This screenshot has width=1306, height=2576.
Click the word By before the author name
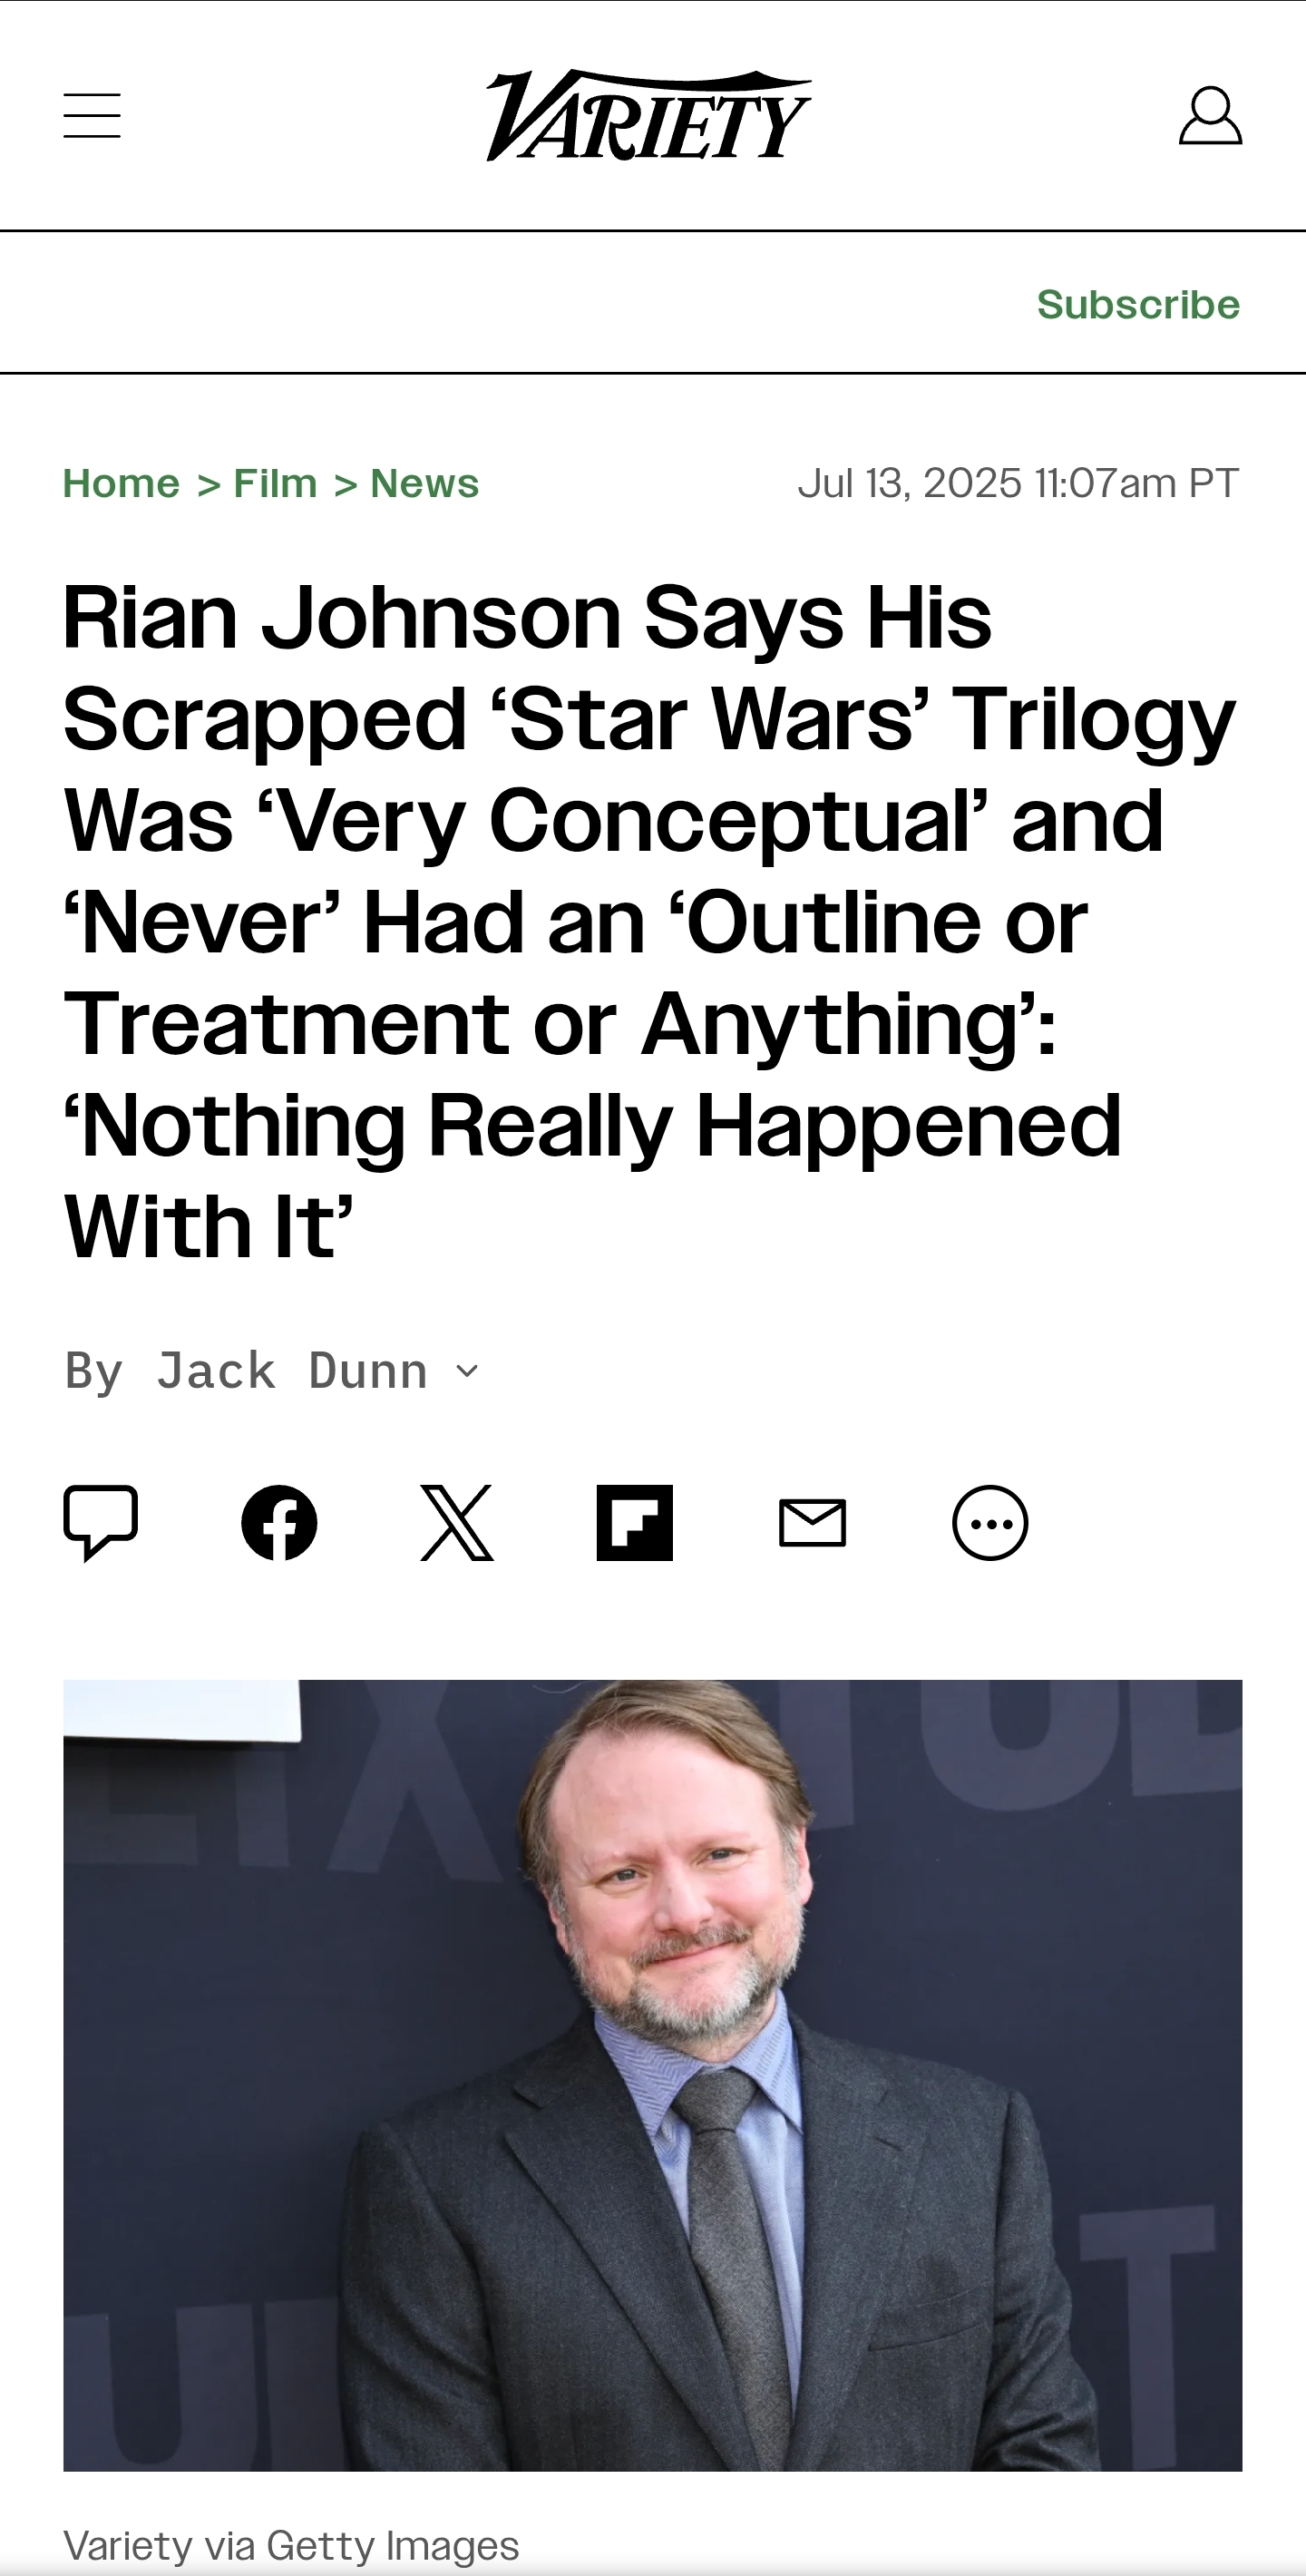pos(94,1371)
